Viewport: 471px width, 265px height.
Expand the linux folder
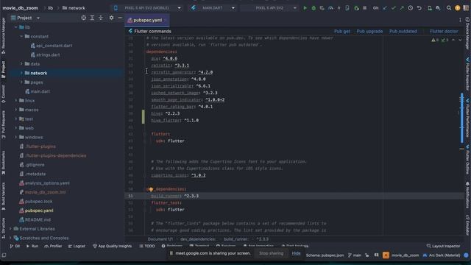[x=16, y=100]
